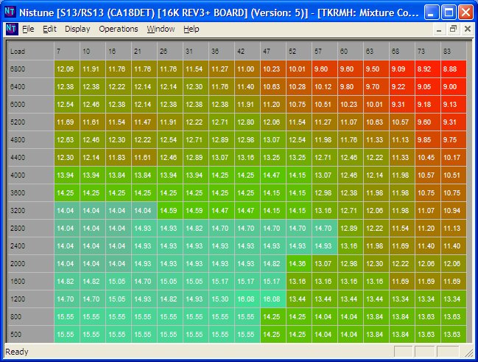Open the Window menu
478x362 pixels.
click(161, 29)
